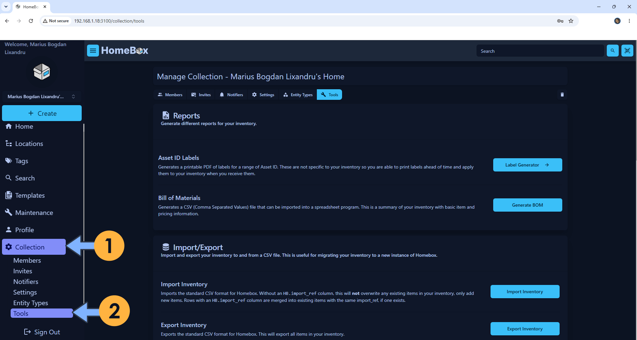The image size is (637, 340).
Task: Click Generate BOM button
Action: [527, 205]
